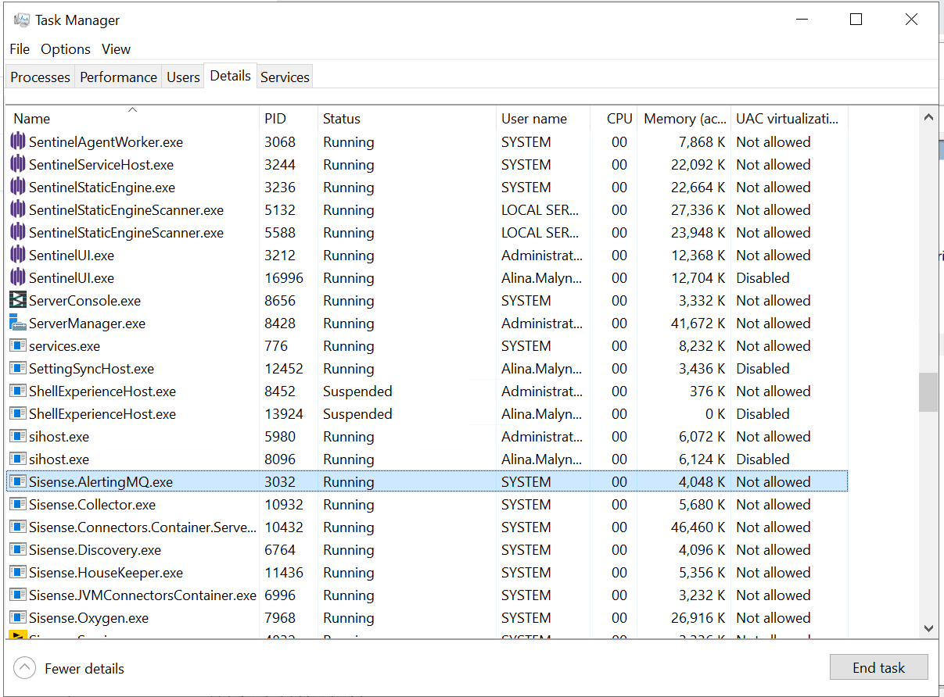944x697 pixels.
Task: Click icon of SentinelStaticEngineScanner.exe with PID 5132
Action: click(17, 210)
